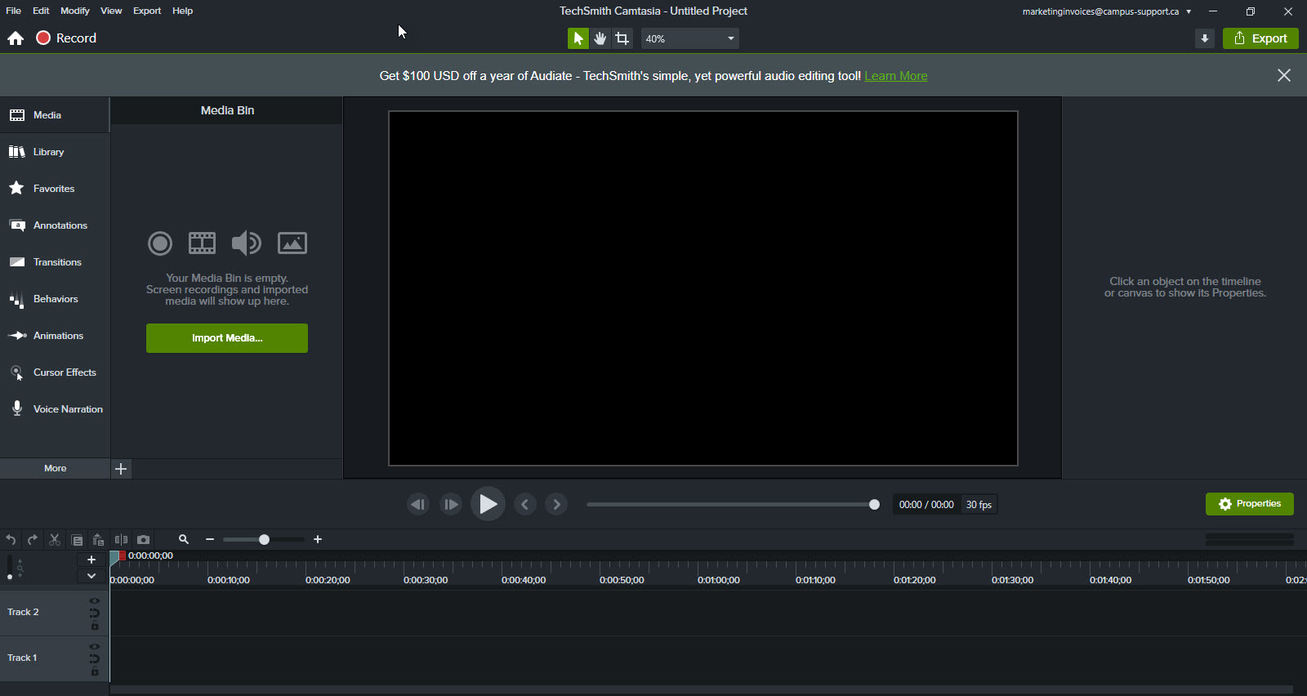The width and height of the screenshot is (1307, 696).
Task: Click the image picture icon in Media Bin
Action: [x=292, y=243]
